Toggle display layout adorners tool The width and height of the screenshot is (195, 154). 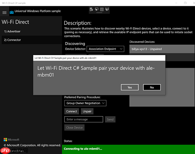pos(102,9)
